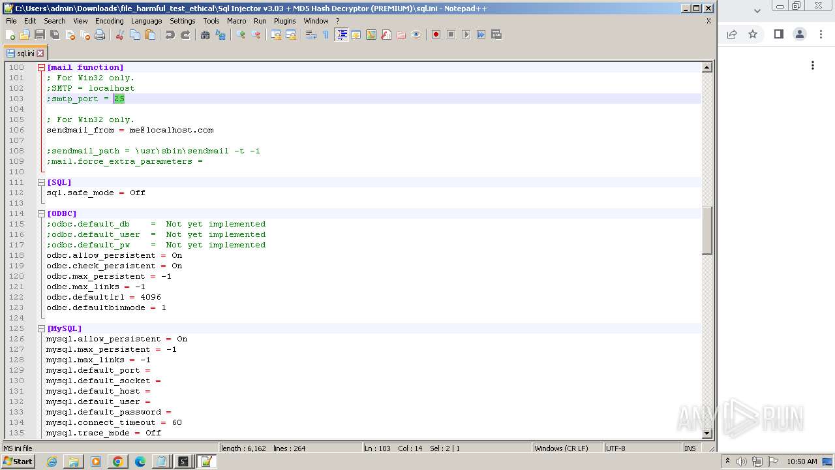Viewport: 835px width, 470px height.
Task: Stop macro recording square icon
Action: pyautogui.click(x=451, y=35)
